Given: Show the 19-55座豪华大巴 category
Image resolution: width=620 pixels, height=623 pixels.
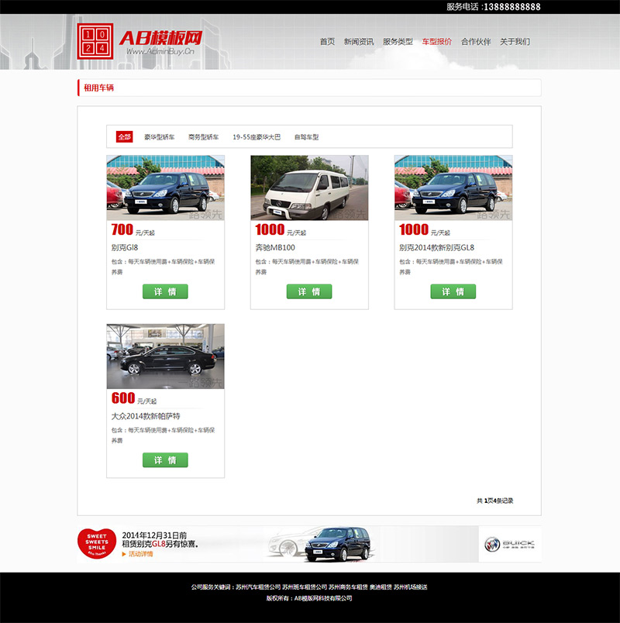Looking at the screenshot, I should (x=257, y=137).
